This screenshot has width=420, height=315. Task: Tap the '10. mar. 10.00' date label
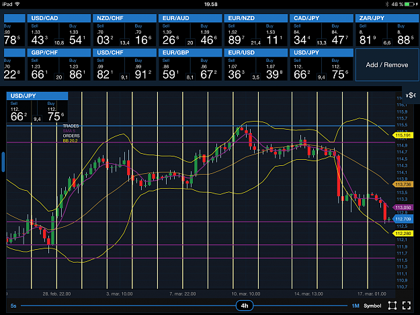(x=246, y=294)
